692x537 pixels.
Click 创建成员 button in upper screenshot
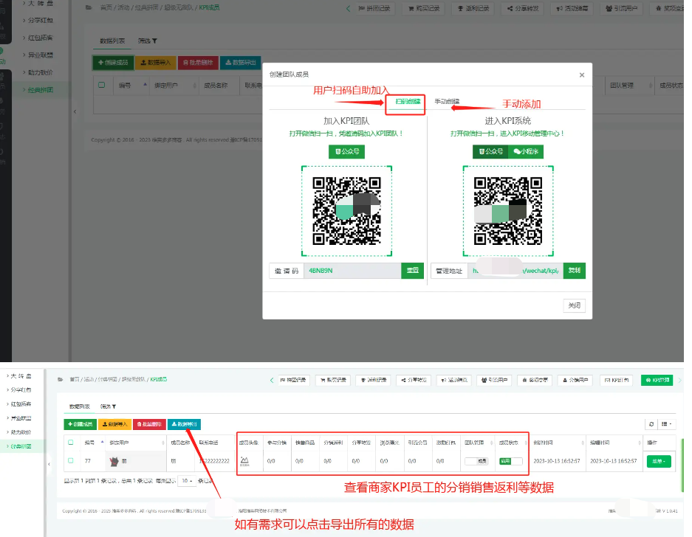113,63
